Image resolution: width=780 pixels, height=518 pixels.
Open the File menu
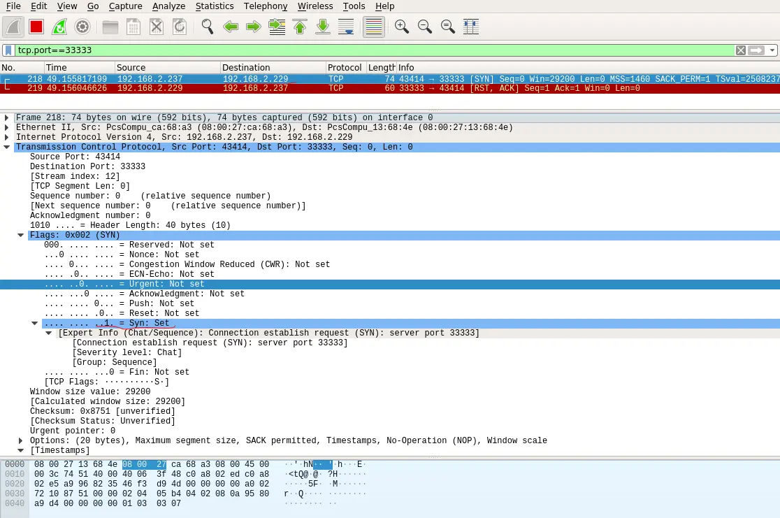pyautogui.click(x=13, y=6)
